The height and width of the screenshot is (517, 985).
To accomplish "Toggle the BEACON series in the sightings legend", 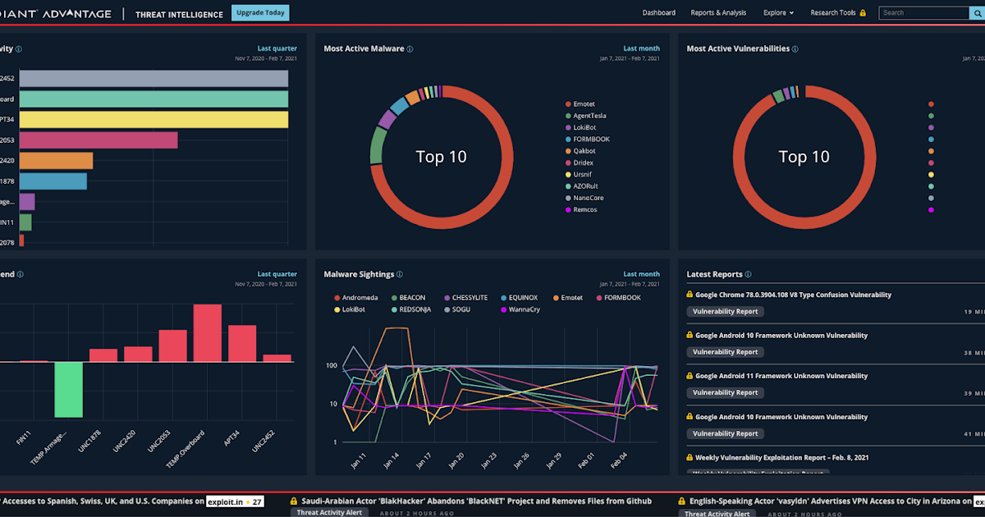I will pyautogui.click(x=410, y=297).
